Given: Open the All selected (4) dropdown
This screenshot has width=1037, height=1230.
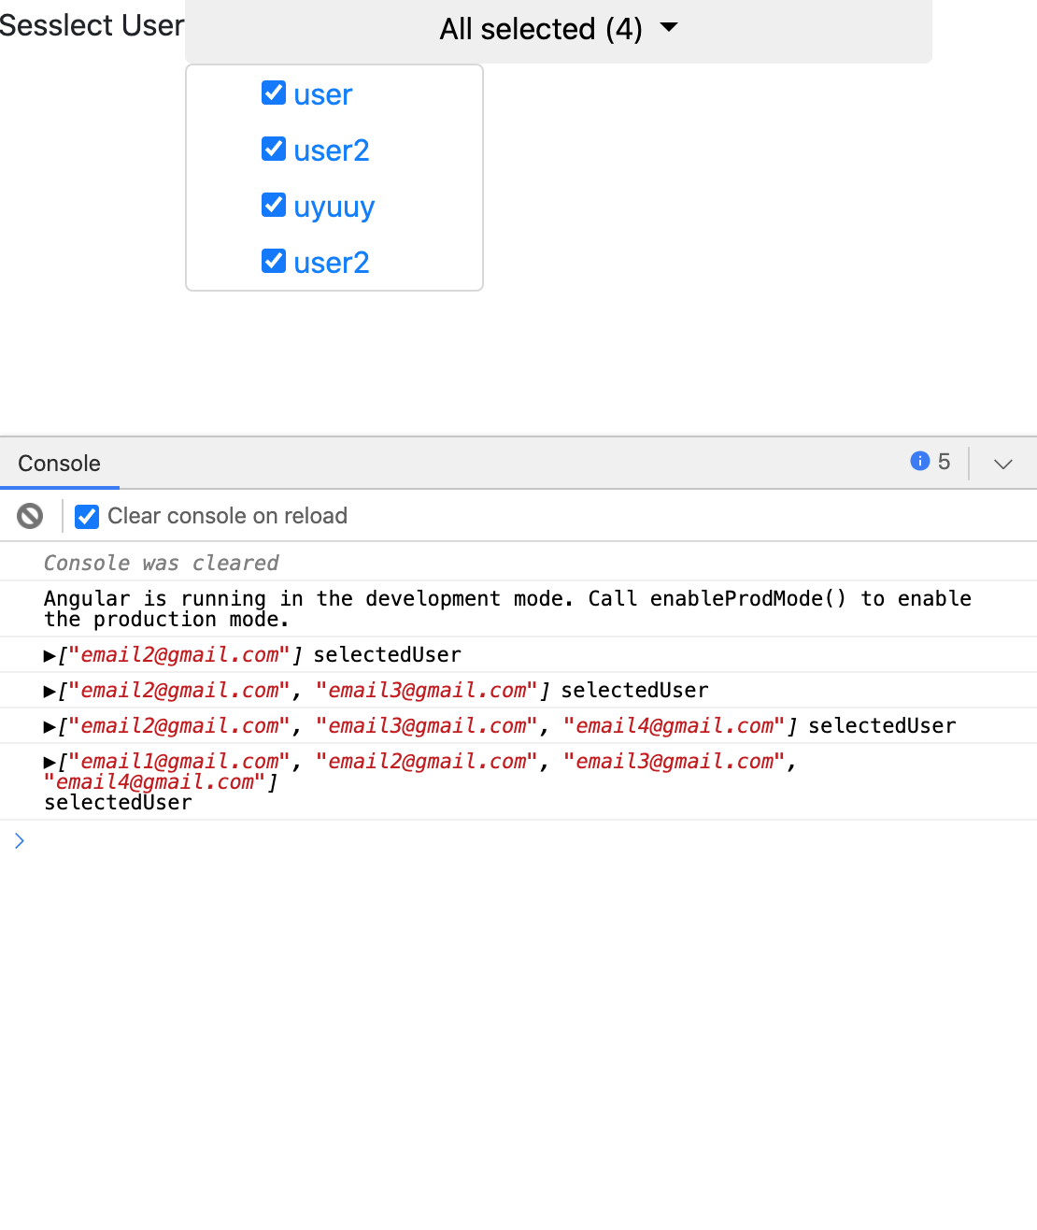Looking at the screenshot, I should pos(559,30).
